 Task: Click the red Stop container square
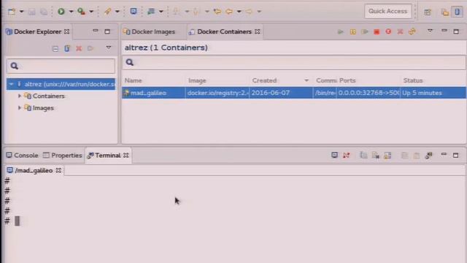pyautogui.click(x=377, y=31)
